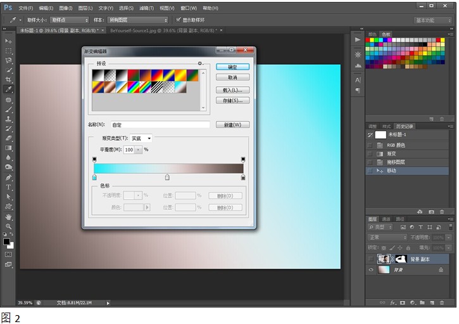Image resolution: width=459 pixels, height=324 pixels.
Task: Hide the 背景 layer eye icon
Action: (371, 269)
